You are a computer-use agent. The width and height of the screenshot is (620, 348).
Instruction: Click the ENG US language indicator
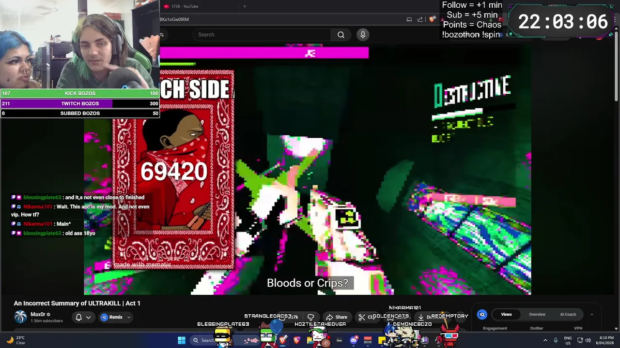pos(568,340)
